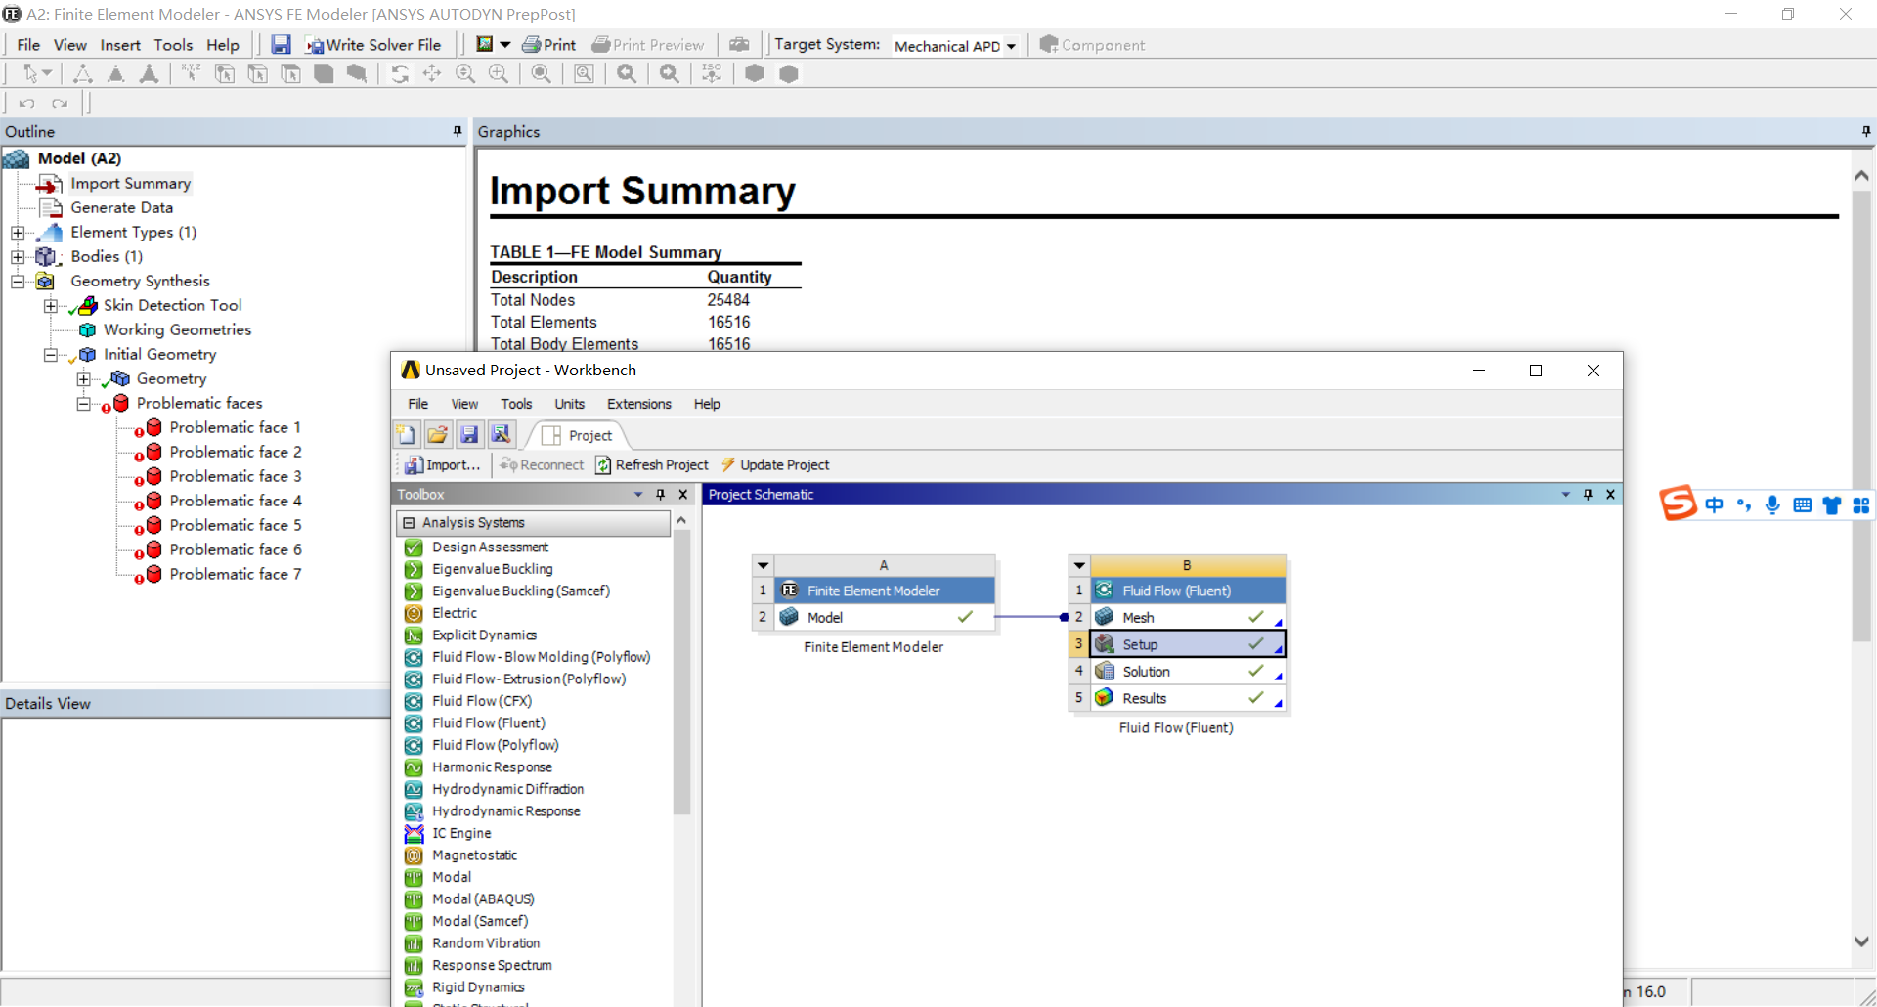Click the ISO view icon in toolbar

(712, 73)
